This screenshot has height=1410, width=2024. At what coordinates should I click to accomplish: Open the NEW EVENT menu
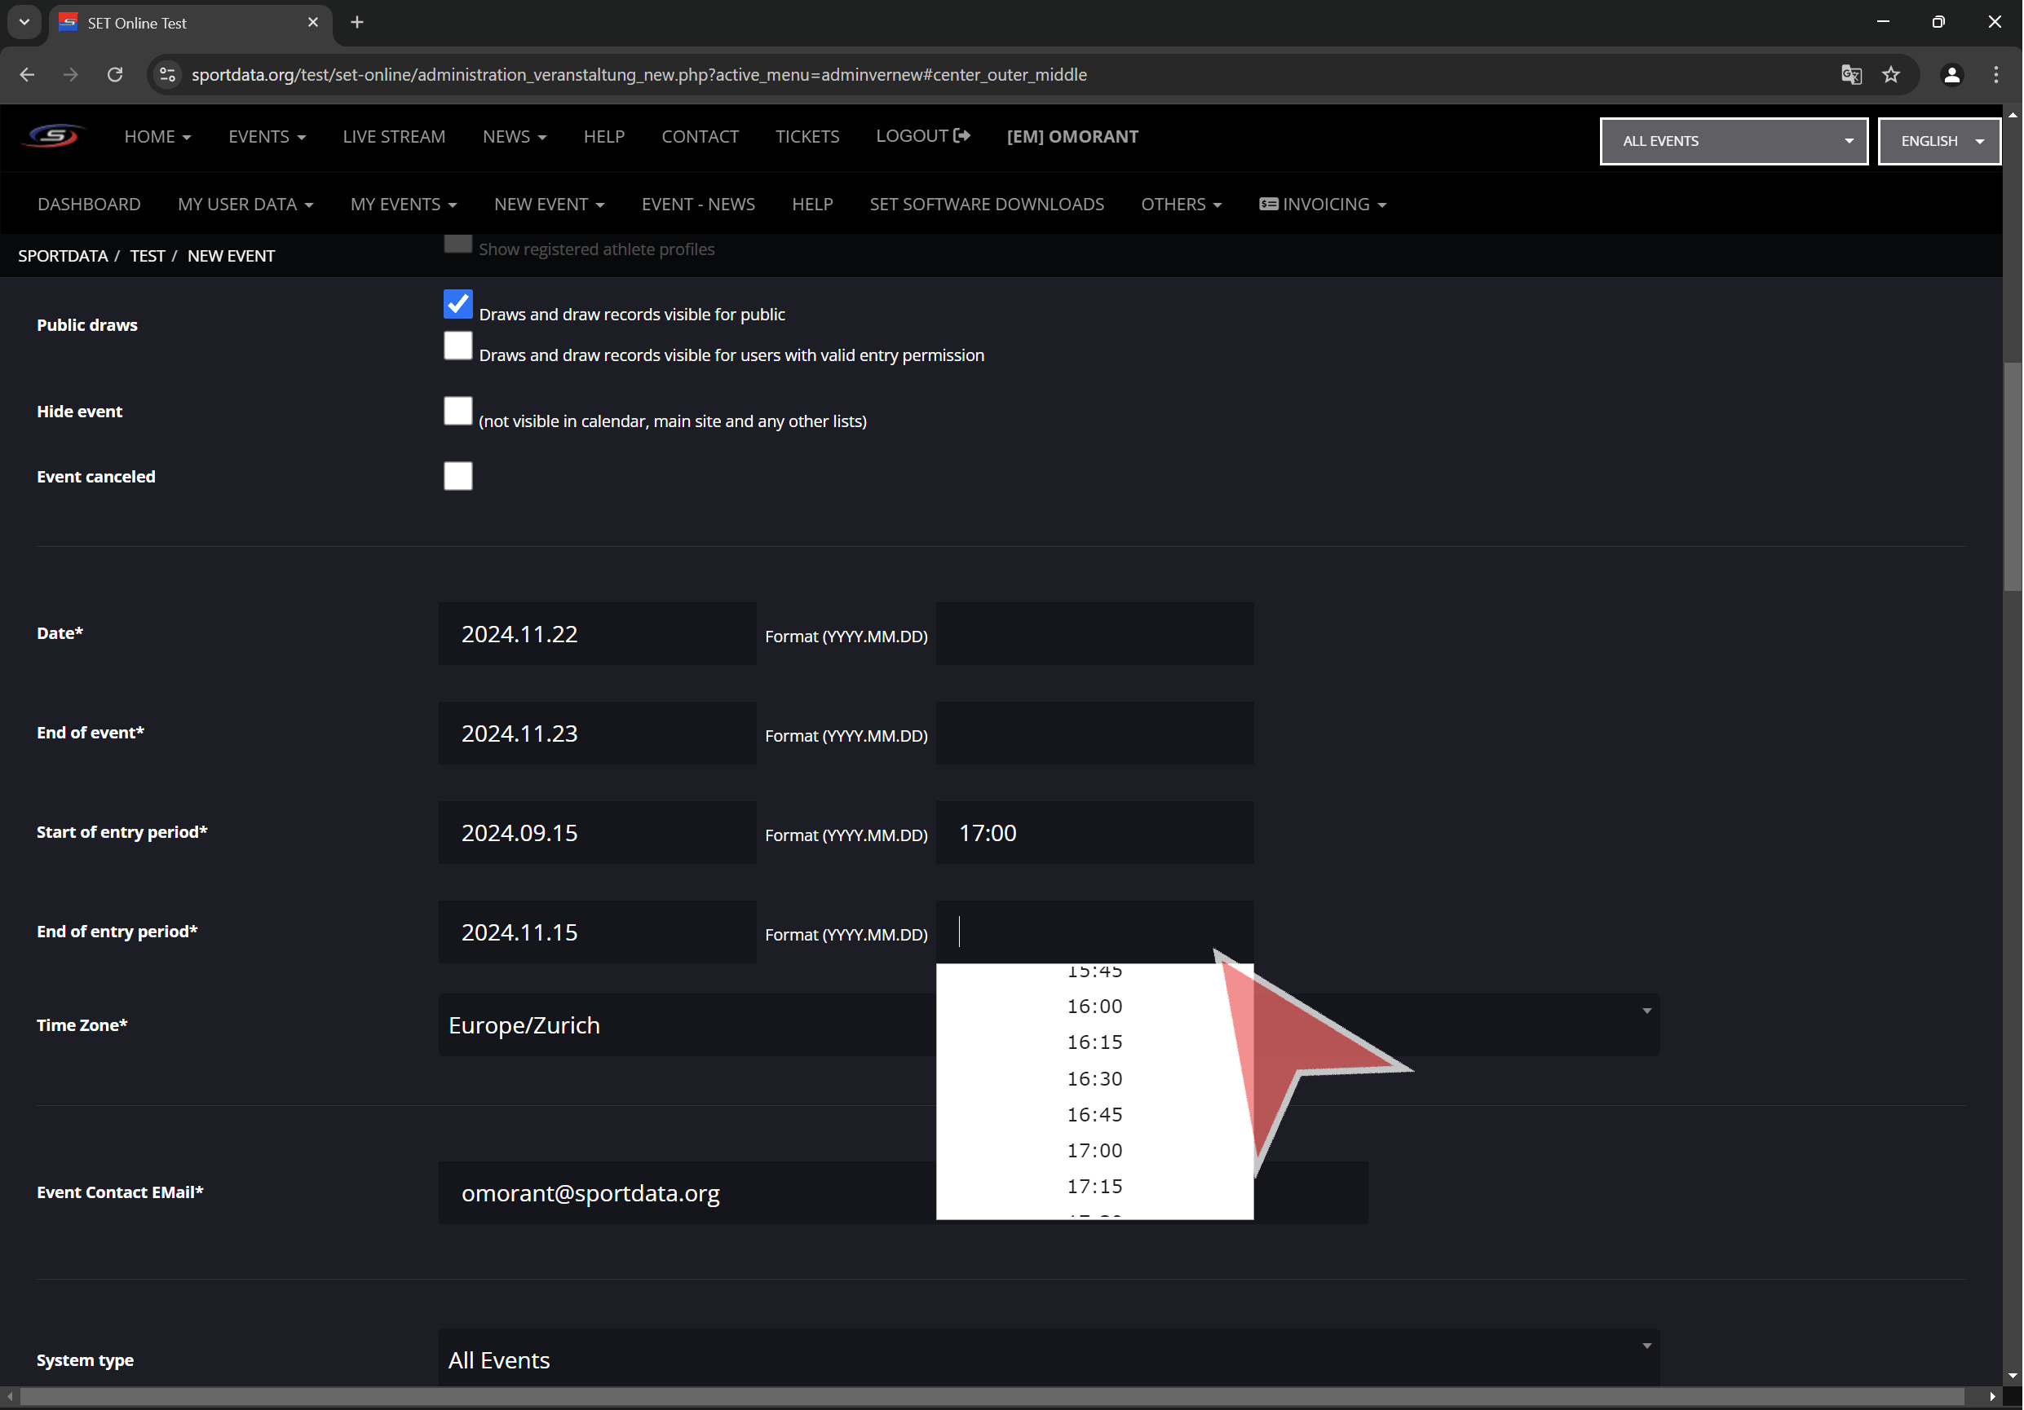click(x=548, y=205)
